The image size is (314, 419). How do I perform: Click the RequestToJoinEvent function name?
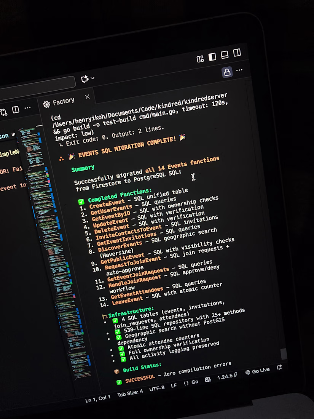tap(133, 263)
